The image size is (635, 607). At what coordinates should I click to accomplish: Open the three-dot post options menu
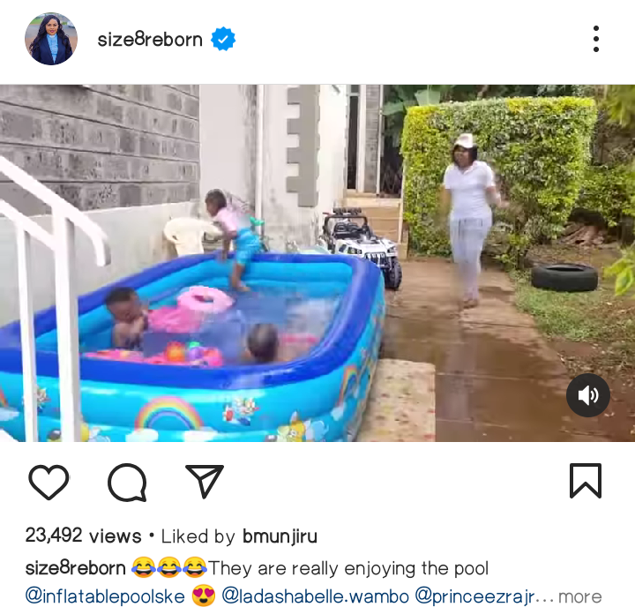click(x=595, y=39)
